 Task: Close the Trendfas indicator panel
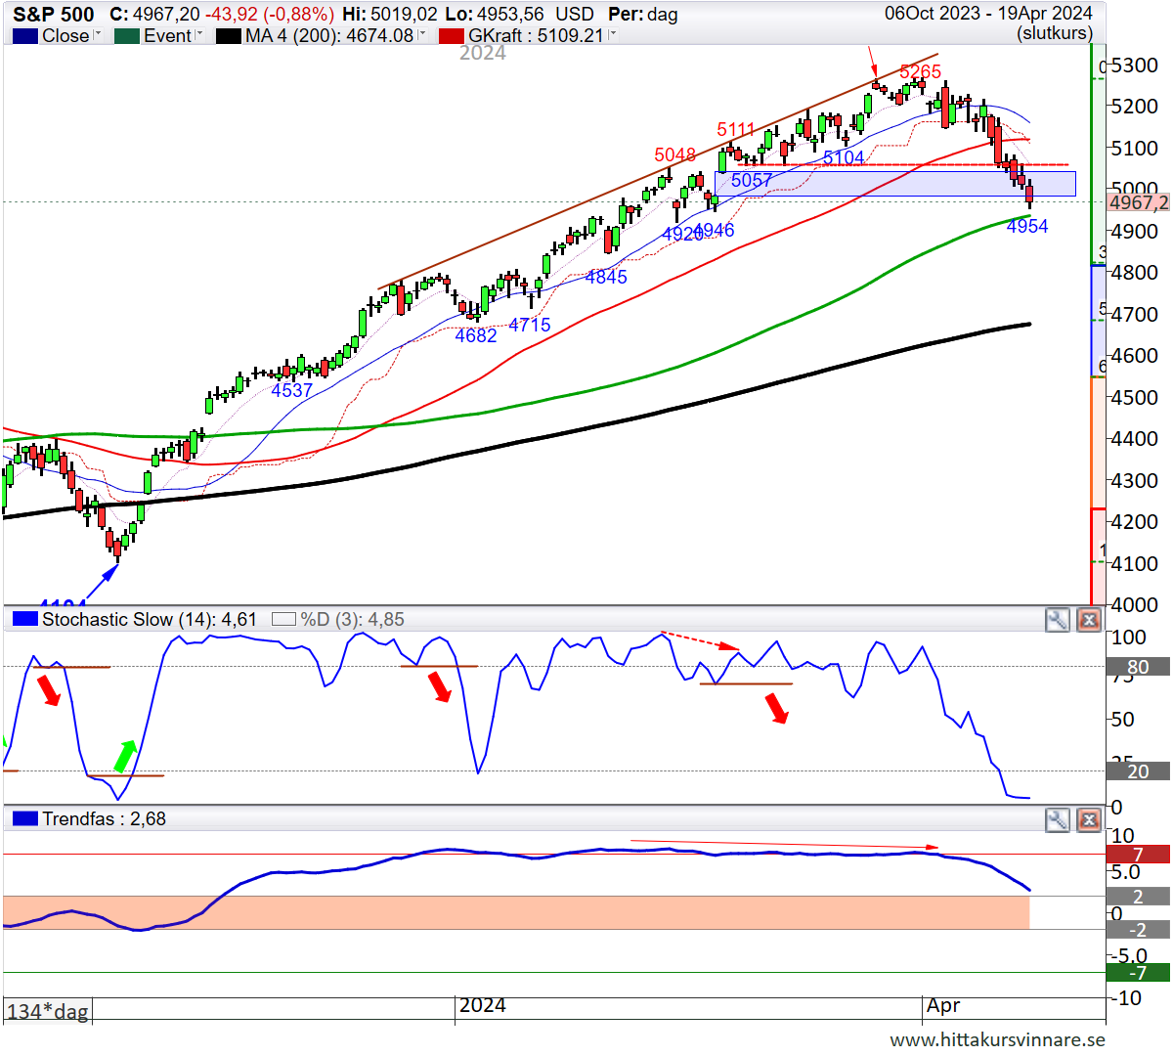pyautogui.click(x=1089, y=819)
